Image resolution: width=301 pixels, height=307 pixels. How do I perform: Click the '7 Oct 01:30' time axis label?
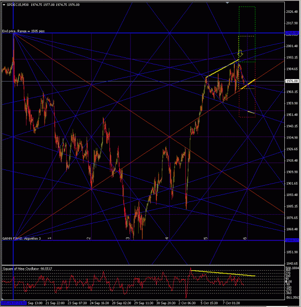pyautogui.click(x=231, y=303)
